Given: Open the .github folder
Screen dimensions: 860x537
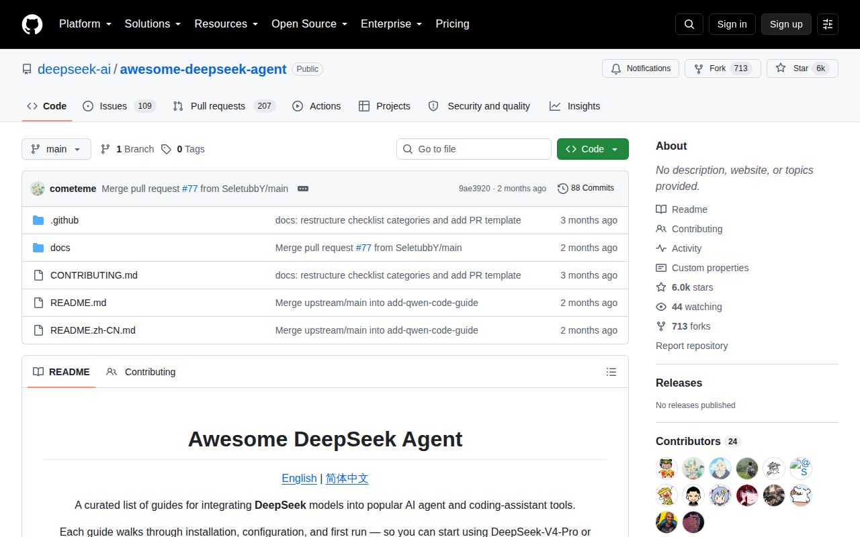Looking at the screenshot, I should click(x=64, y=220).
